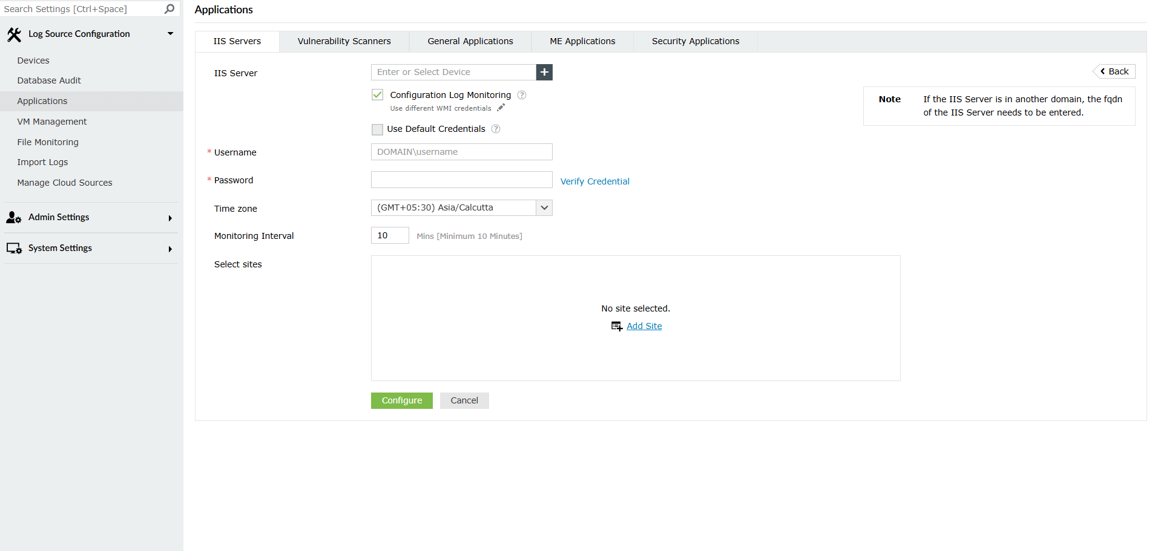Enable Use Default Credentials

[x=377, y=129]
